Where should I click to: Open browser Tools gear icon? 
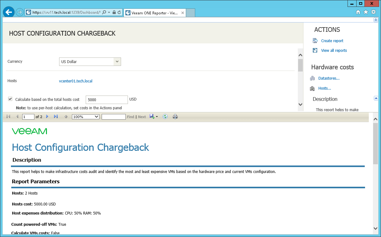pos(373,12)
